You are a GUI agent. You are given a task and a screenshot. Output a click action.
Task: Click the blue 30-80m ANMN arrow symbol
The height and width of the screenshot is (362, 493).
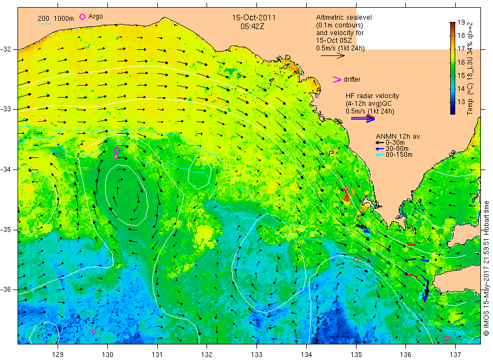[x=380, y=149]
